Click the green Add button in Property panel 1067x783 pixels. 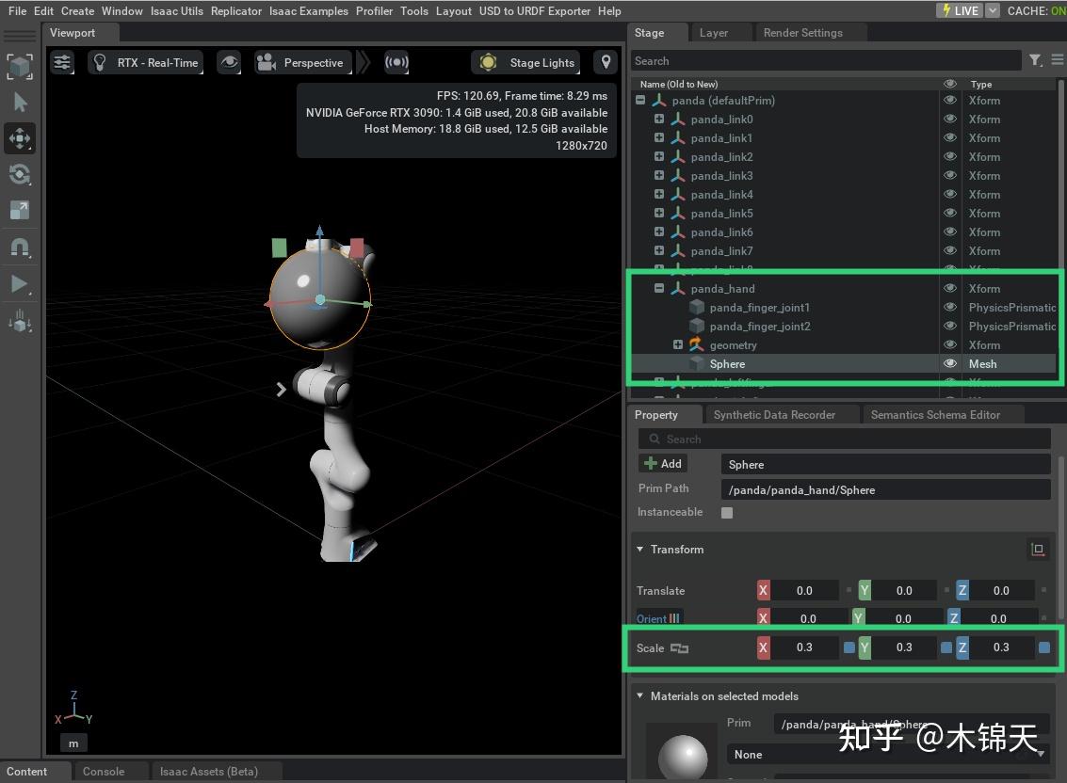(662, 463)
